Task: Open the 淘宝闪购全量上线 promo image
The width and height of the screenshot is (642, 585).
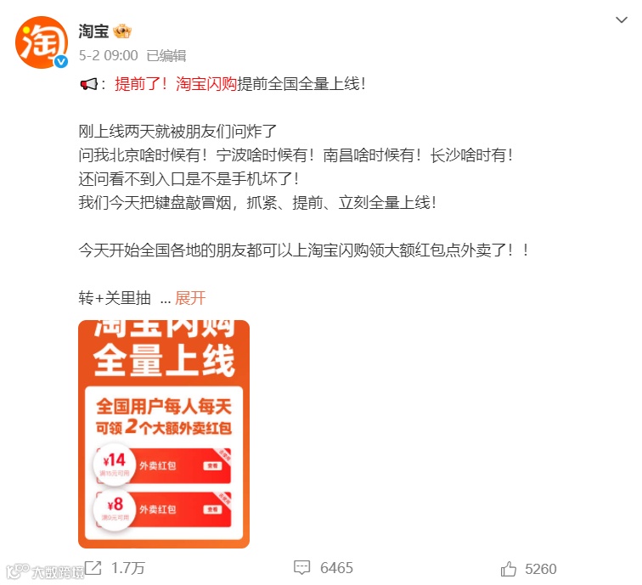Action: (x=164, y=434)
